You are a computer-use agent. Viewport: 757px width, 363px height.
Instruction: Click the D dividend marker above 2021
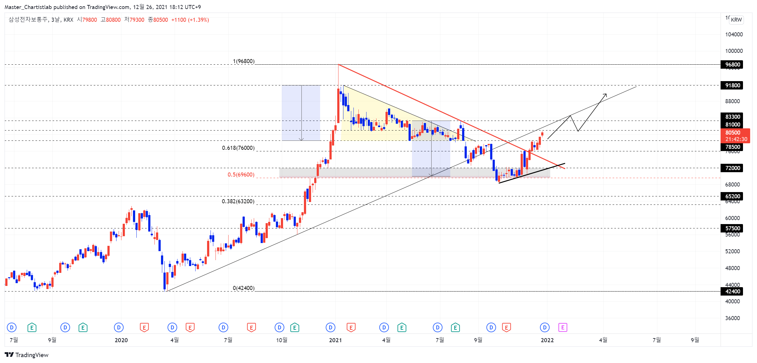point(330,327)
